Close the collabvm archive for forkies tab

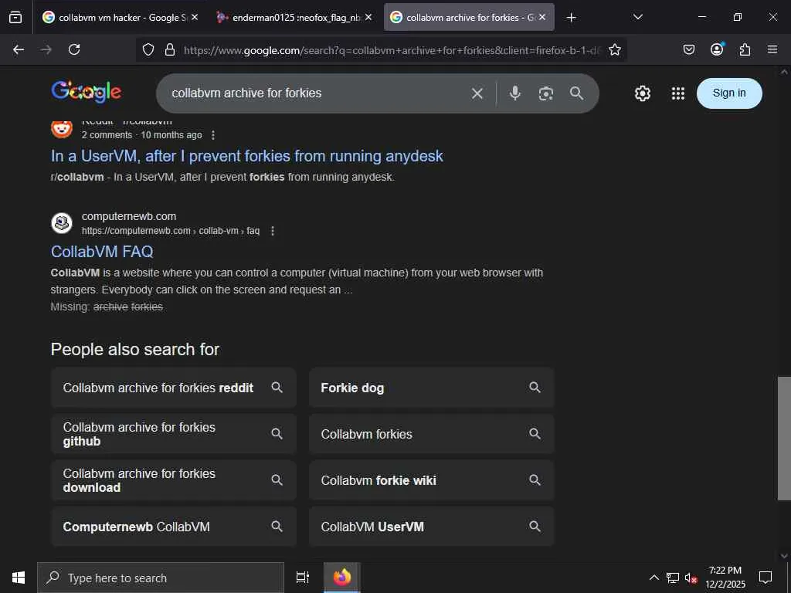click(x=542, y=17)
